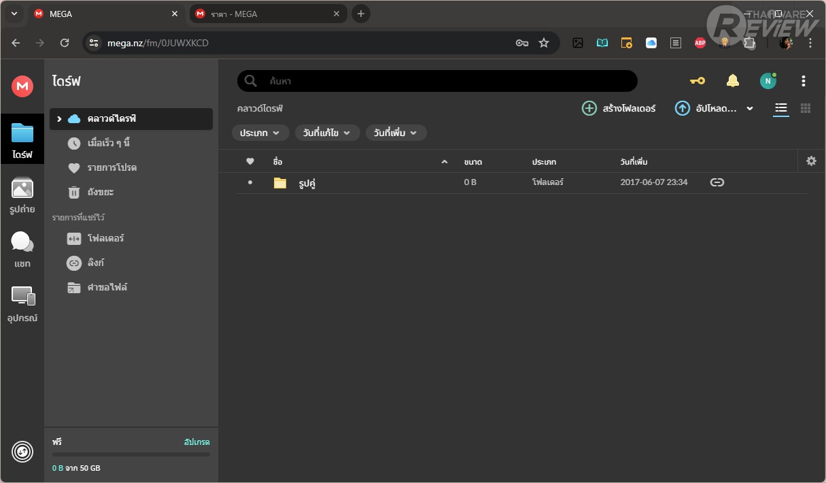Switch to grid view
The height and width of the screenshot is (483, 826).
(806, 108)
